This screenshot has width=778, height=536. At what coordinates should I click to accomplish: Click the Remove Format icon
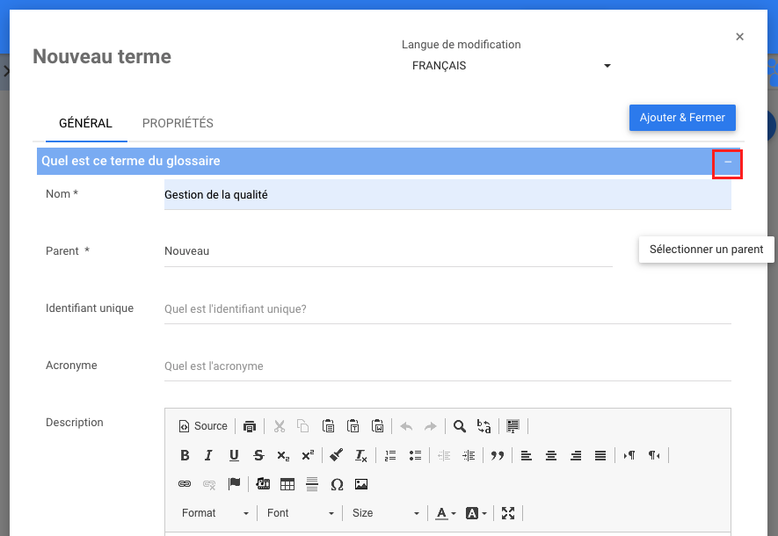tap(360, 455)
